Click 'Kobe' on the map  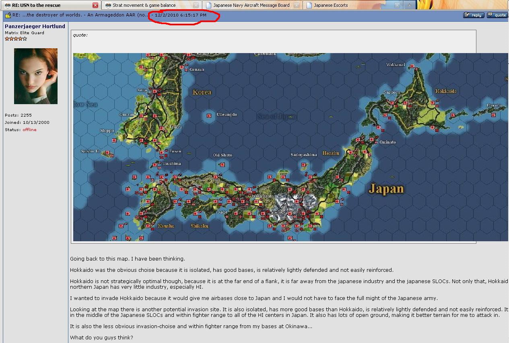click(x=223, y=212)
